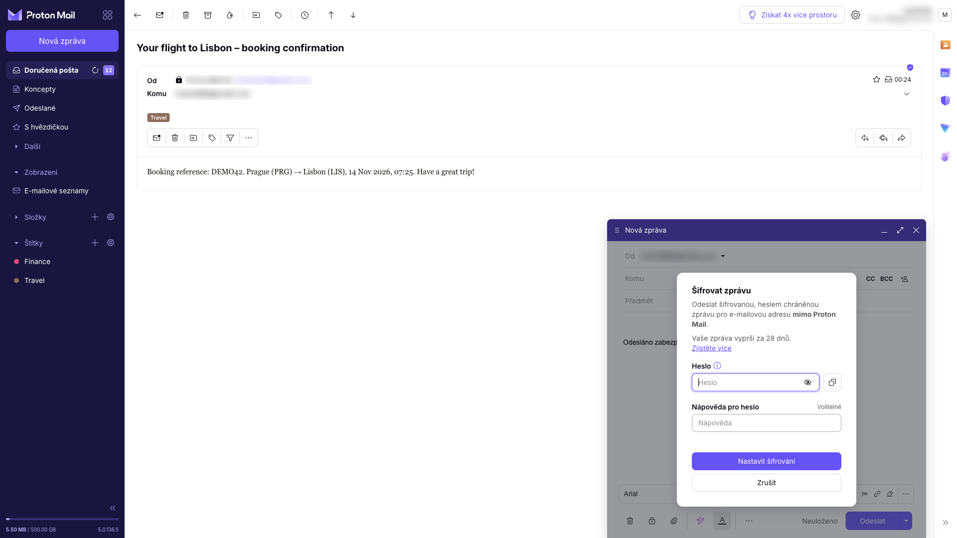Open settings gear in the header

(x=855, y=15)
